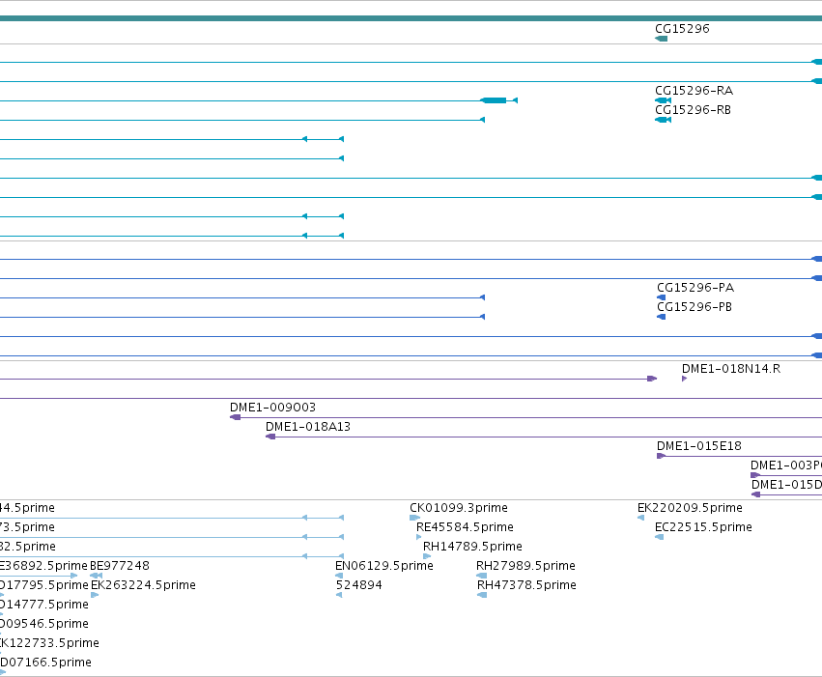The height and width of the screenshot is (677, 822).
Task: Select the EK263224.5prime EST label
Action: 143,585
